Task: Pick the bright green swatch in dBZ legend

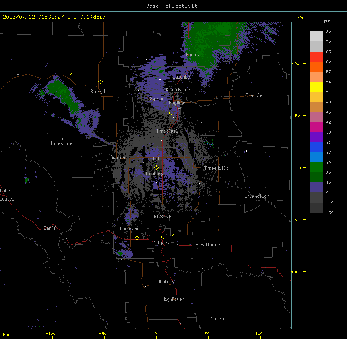Action: (x=316, y=167)
